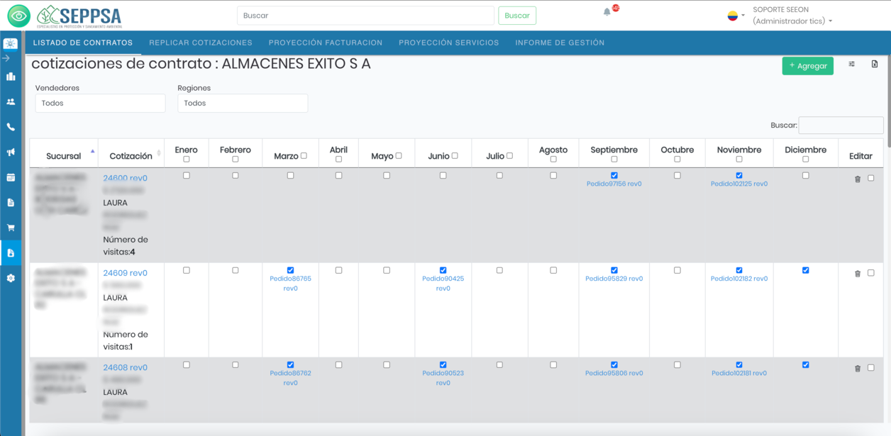Open the Vendedores dropdown

(100, 104)
